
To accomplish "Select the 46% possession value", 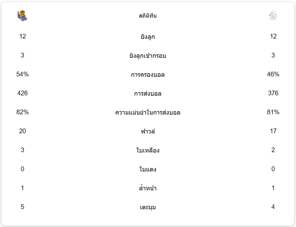I will tap(273, 74).
